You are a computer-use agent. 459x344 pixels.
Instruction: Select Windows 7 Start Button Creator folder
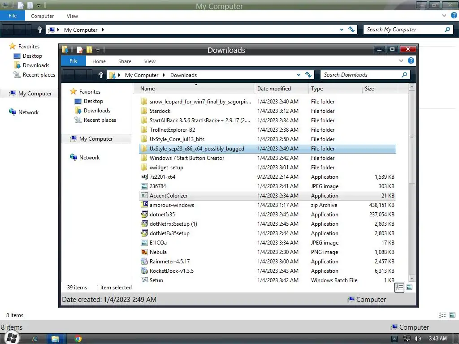(187, 158)
